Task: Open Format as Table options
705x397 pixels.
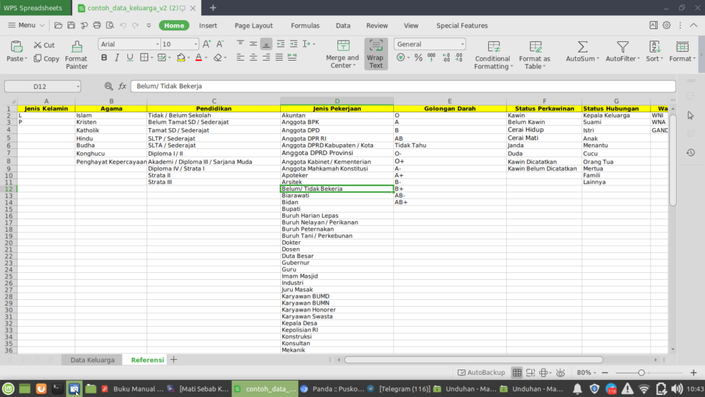Action: coord(534,55)
